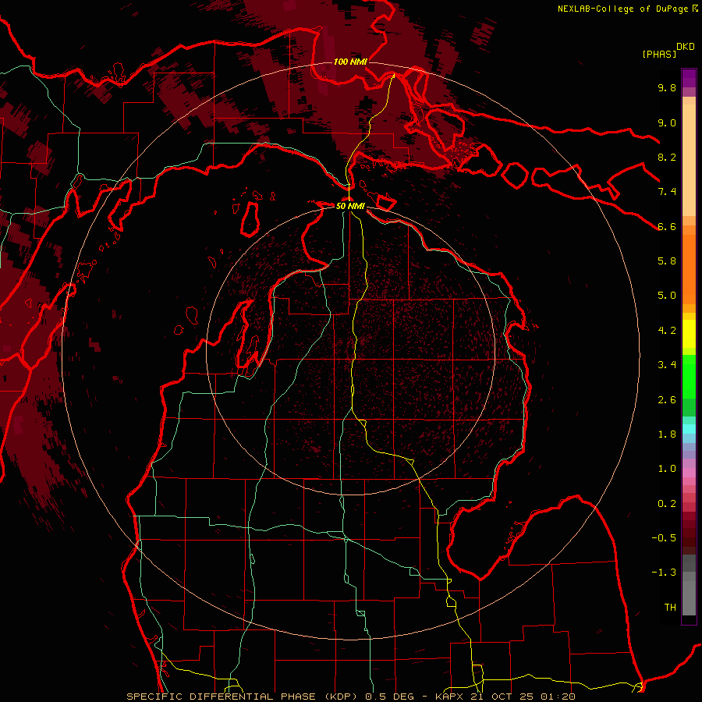
Task: Select the 1.0 scale value
Action: [667, 469]
